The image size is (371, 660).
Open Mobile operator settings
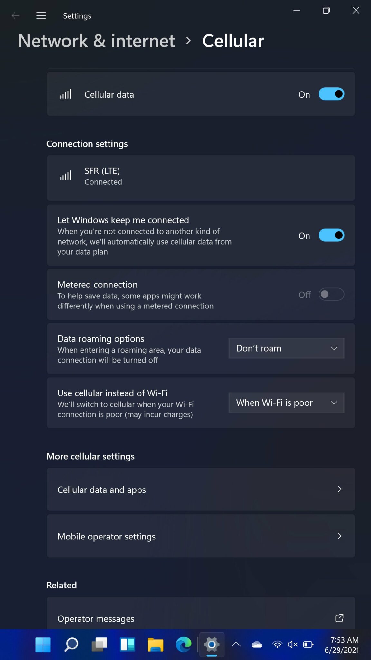pos(200,536)
